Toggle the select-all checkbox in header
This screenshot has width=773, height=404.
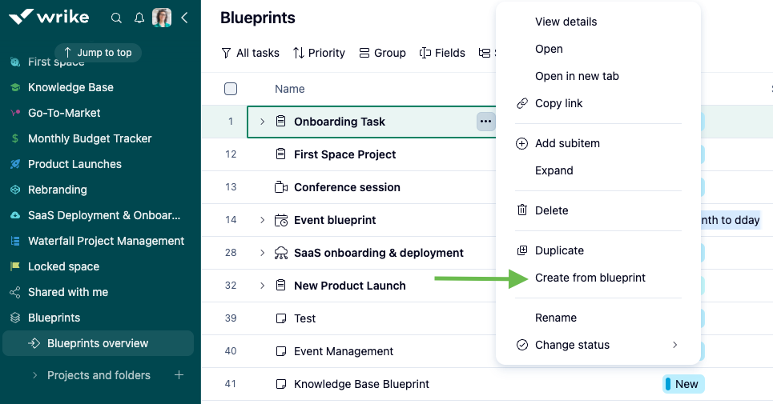click(231, 89)
